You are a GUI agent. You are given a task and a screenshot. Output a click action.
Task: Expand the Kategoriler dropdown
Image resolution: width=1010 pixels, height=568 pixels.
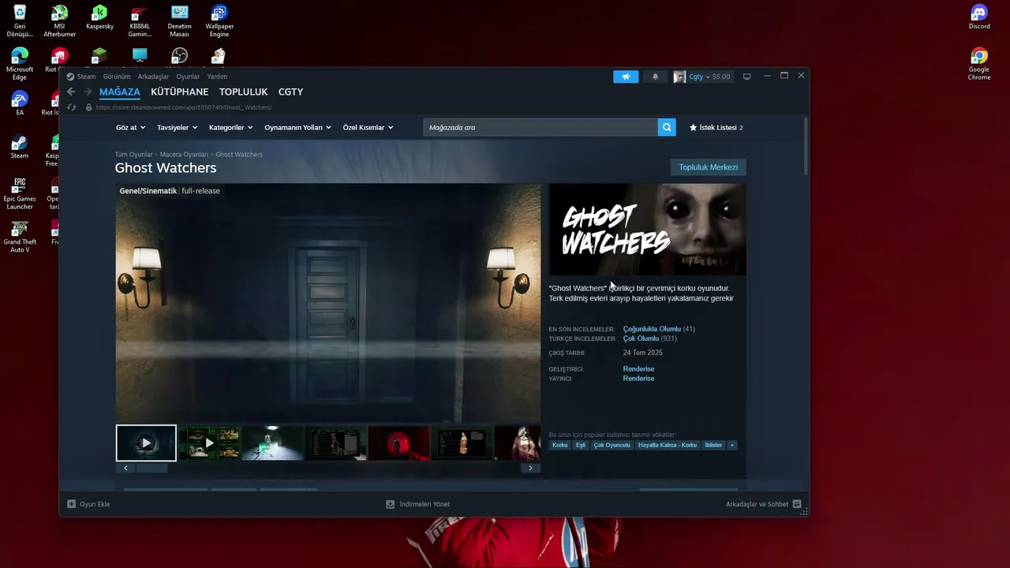(x=230, y=127)
